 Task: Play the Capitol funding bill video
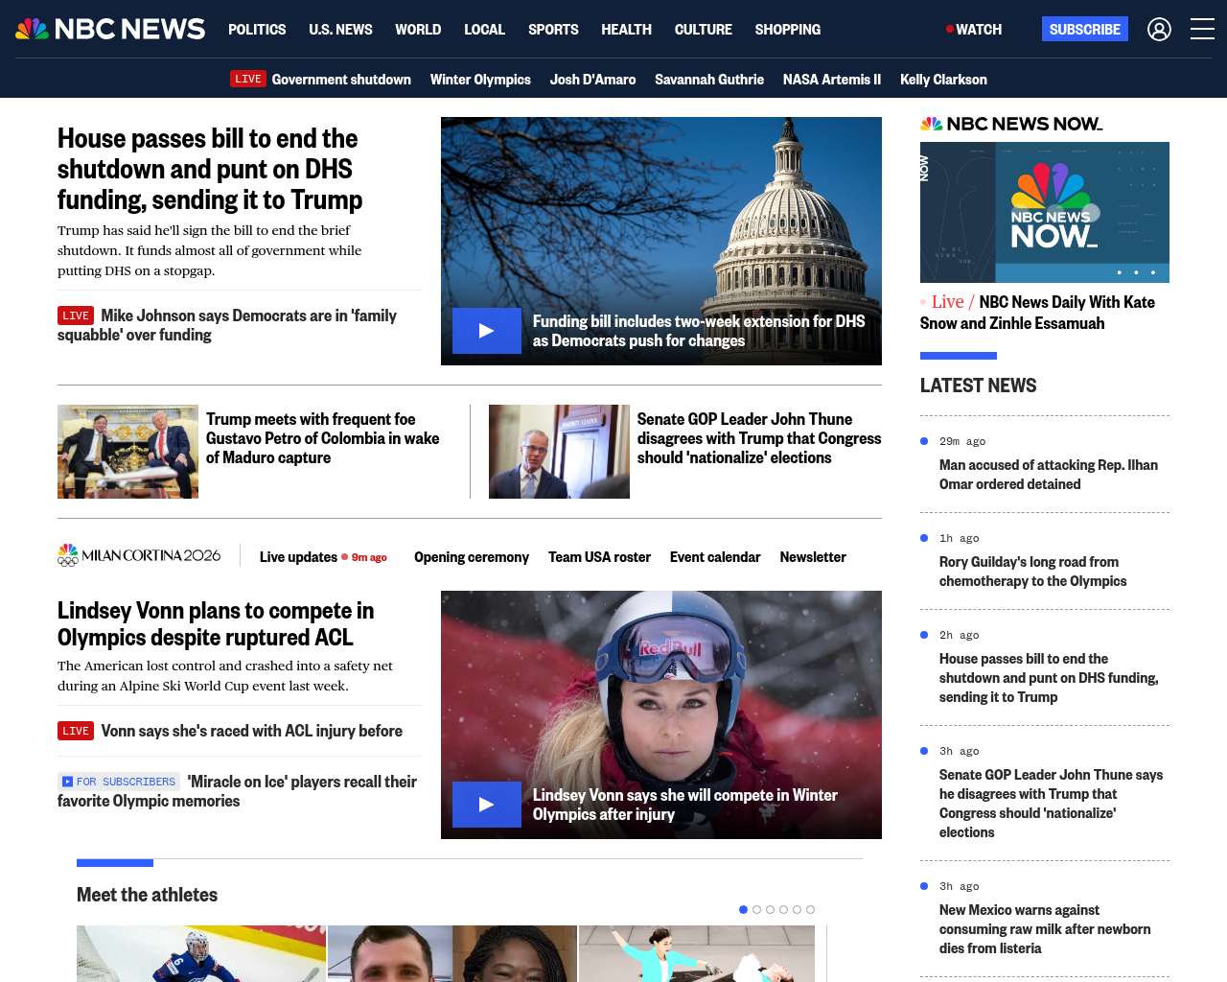(x=487, y=331)
